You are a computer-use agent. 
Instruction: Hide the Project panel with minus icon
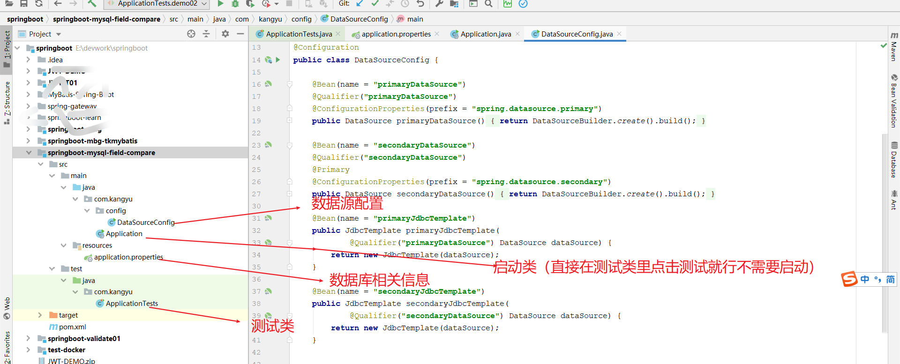click(x=240, y=34)
